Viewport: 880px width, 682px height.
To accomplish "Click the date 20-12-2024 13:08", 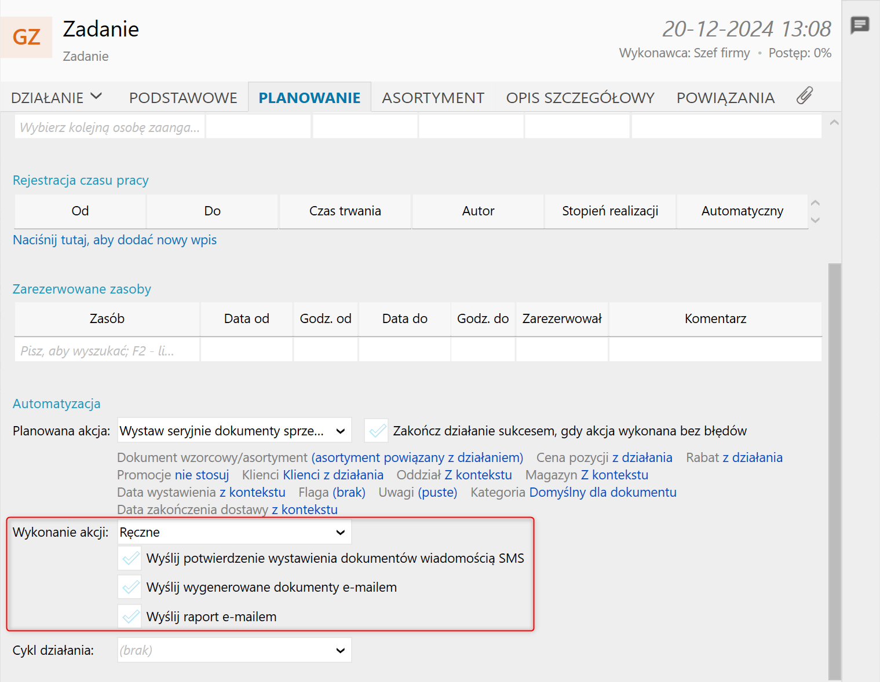I will tap(747, 29).
